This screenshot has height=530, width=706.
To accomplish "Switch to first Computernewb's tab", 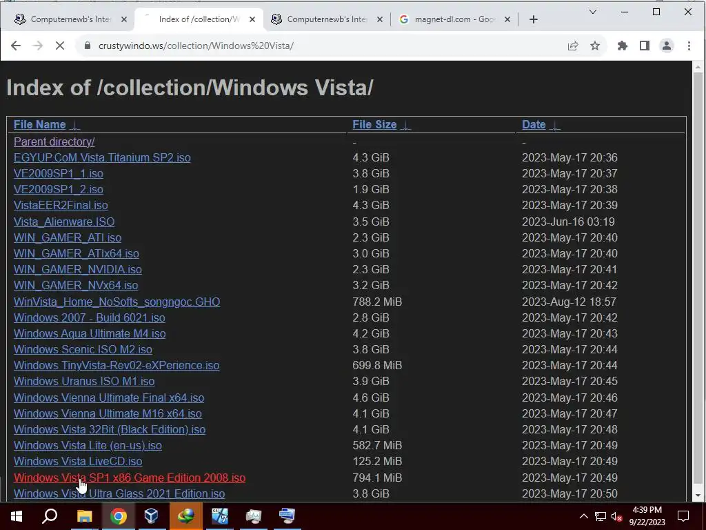I will [x=70, y=19].
